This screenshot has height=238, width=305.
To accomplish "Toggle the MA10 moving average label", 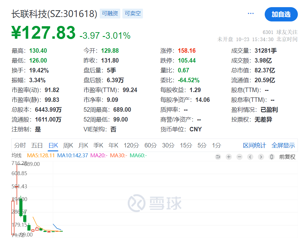I will tap(73, 155).
